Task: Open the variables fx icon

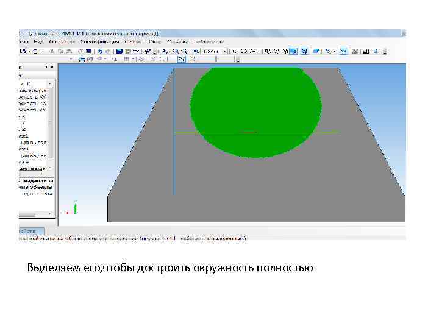Action: click(x=136, y=51)
